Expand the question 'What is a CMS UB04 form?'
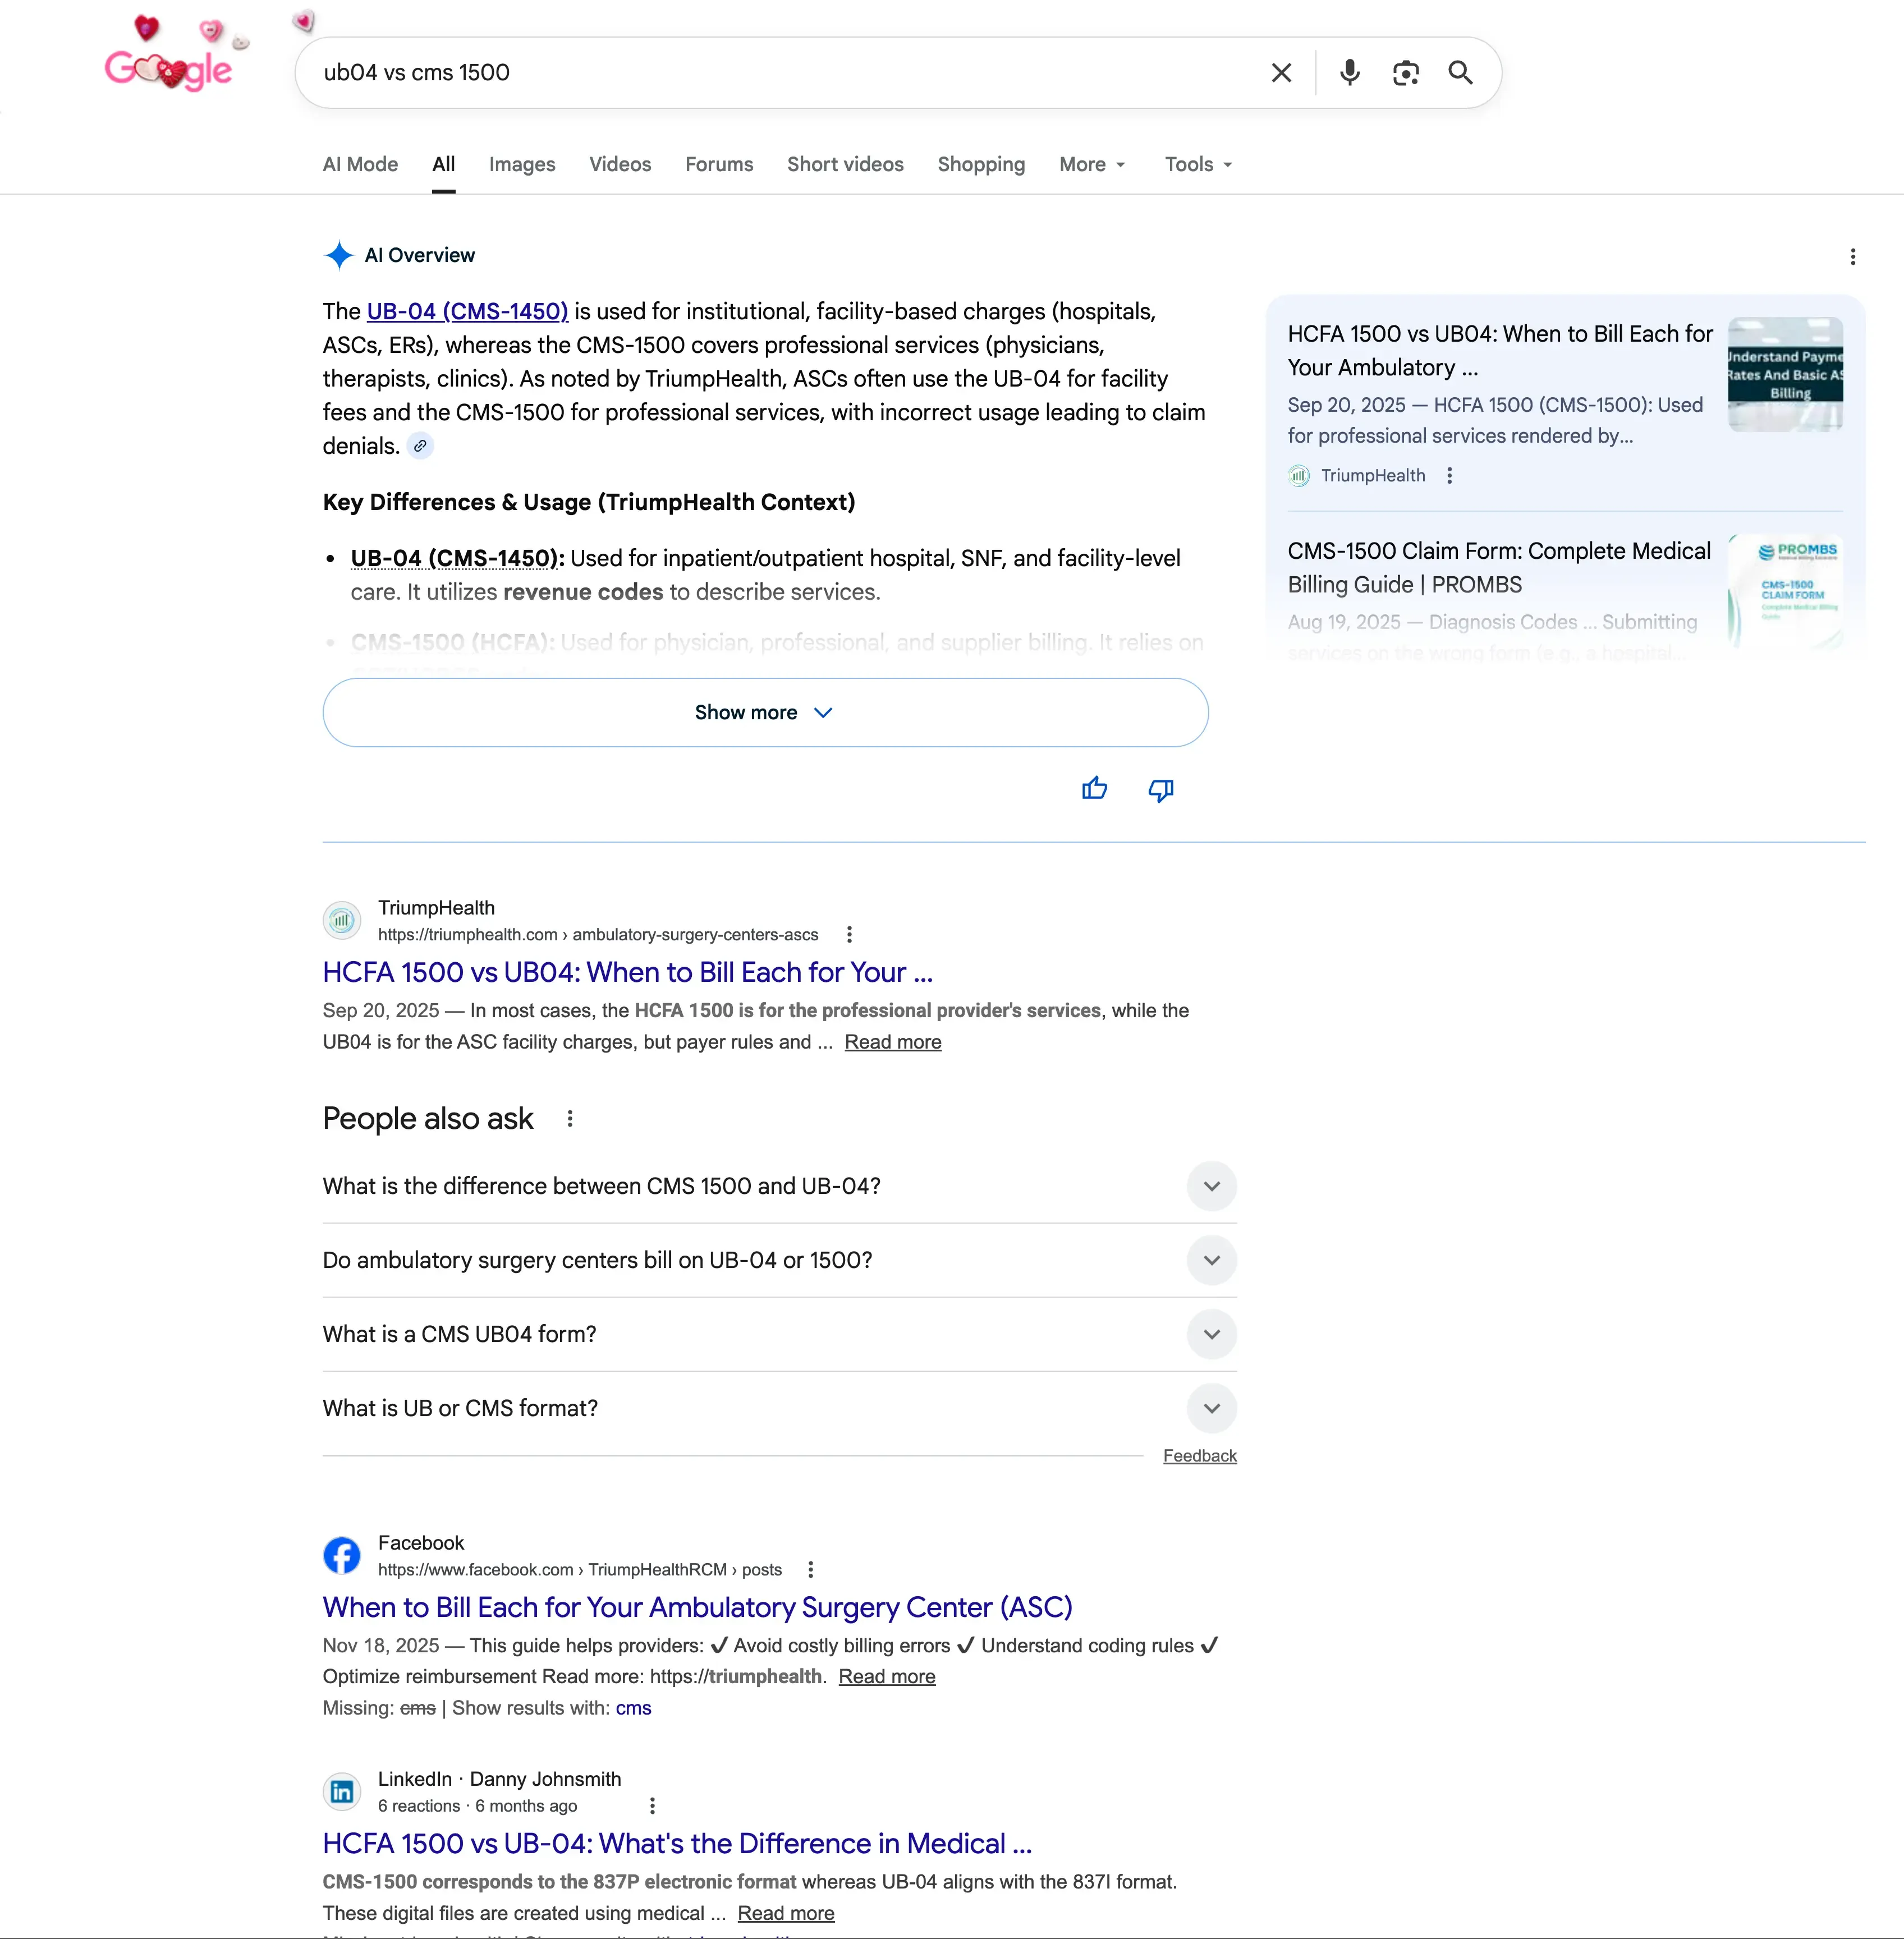 point(1211,1334)
